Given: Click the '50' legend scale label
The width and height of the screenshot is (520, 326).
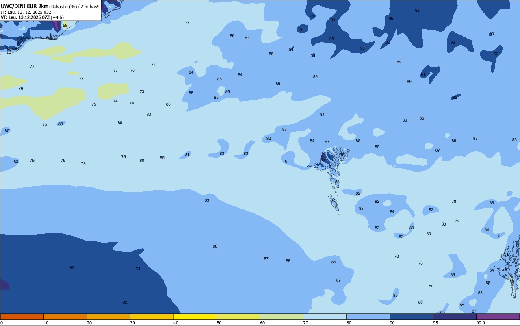Looking at the screenshot, I should click(219, 323).
